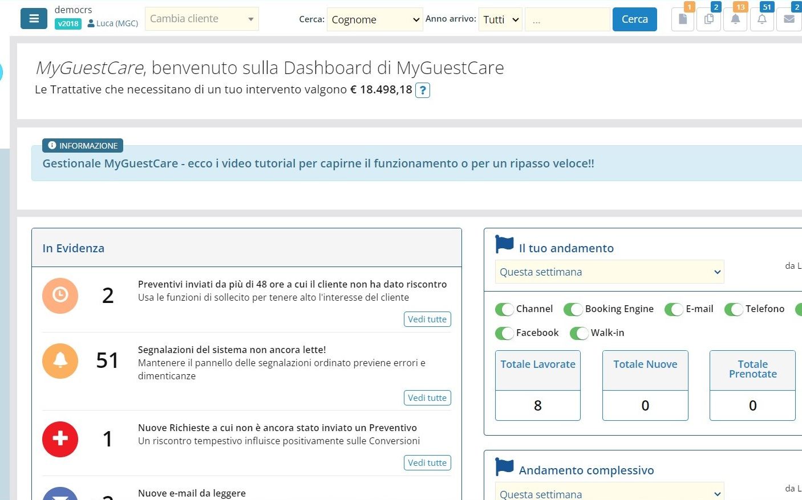Click the flag icon beside Andamento complessivo

[504, 466]
